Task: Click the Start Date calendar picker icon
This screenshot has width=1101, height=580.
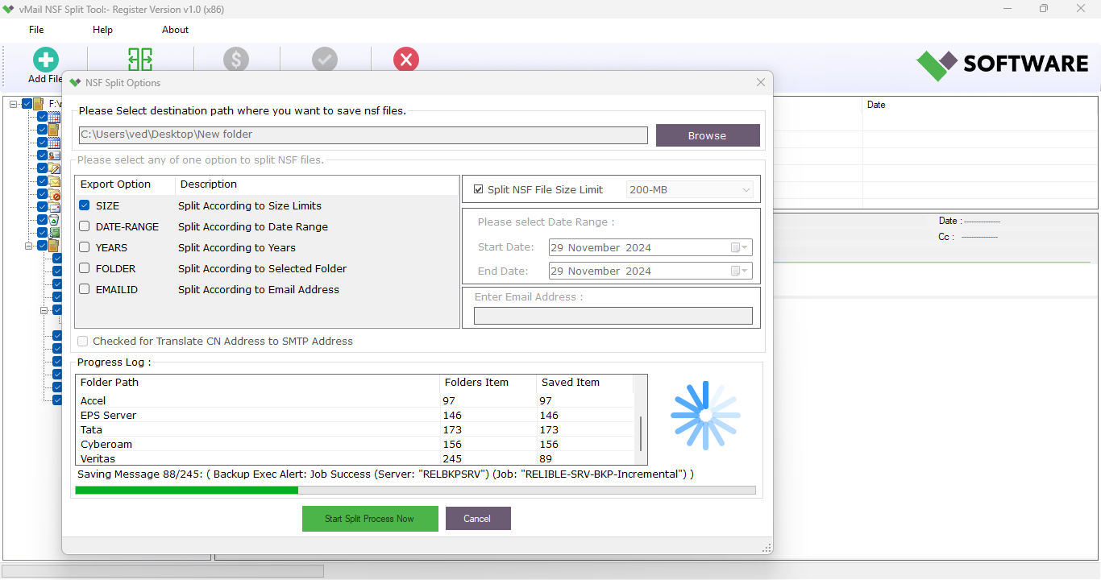Action: [739, 247]
